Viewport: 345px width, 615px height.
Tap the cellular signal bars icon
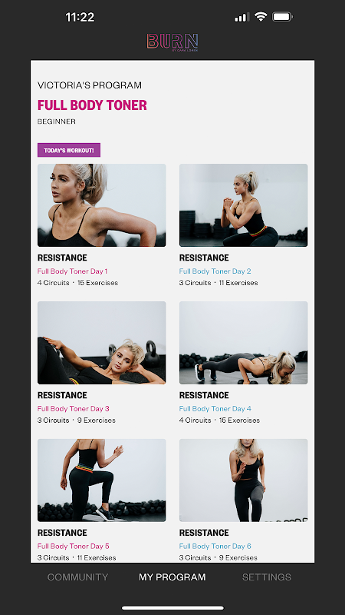[242, 17]
